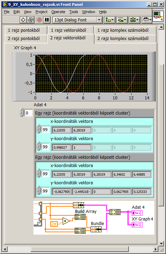
Task: Switch to the 1 rajz pontokból tab
Action: coord(24,30)
